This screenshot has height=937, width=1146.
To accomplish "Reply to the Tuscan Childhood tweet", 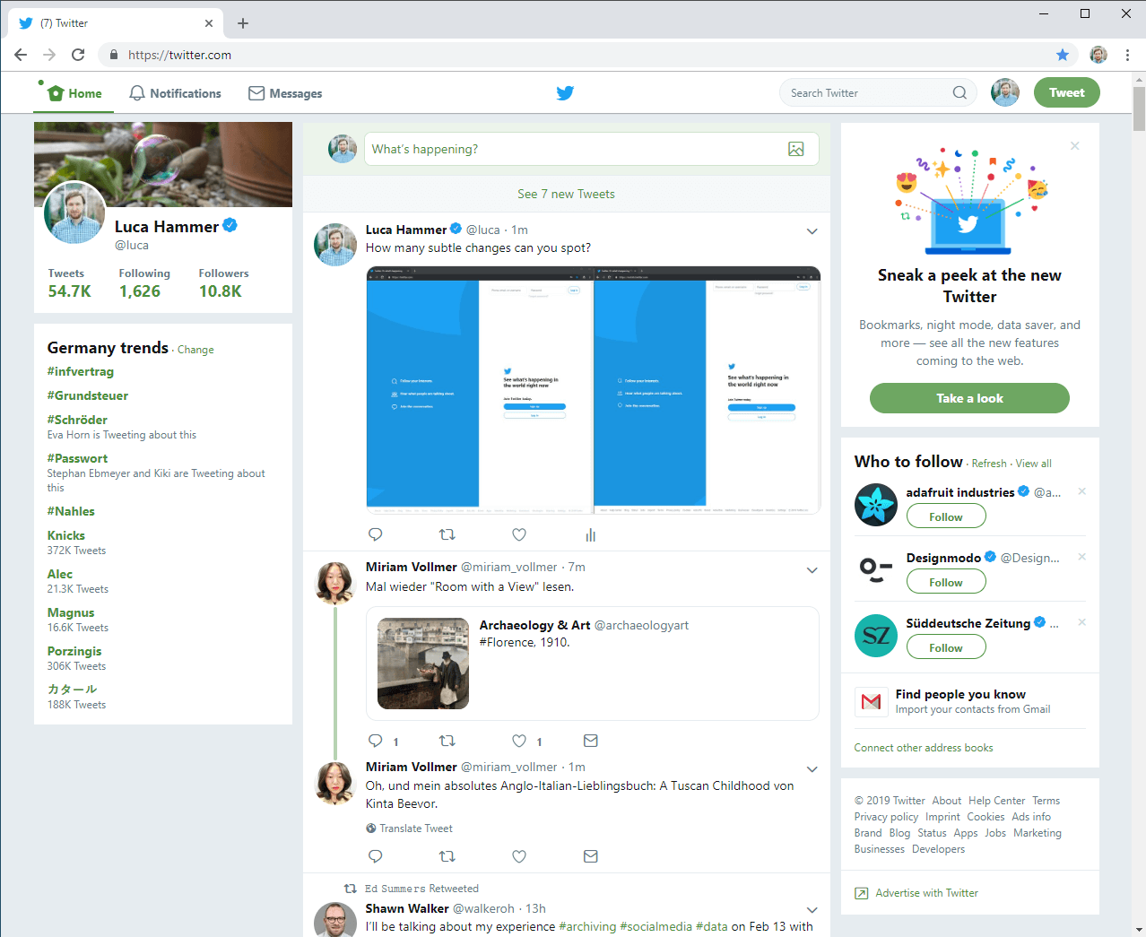I will click(x=376, y=856).
